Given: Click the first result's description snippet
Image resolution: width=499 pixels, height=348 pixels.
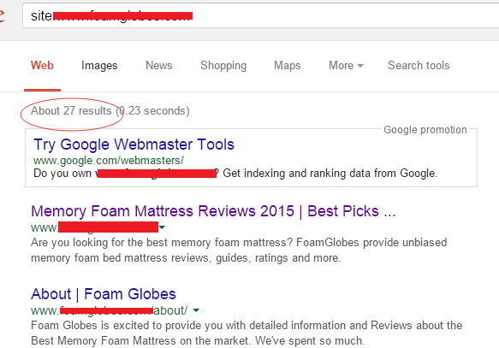Looking at the screenshot, I should (239, 251).
